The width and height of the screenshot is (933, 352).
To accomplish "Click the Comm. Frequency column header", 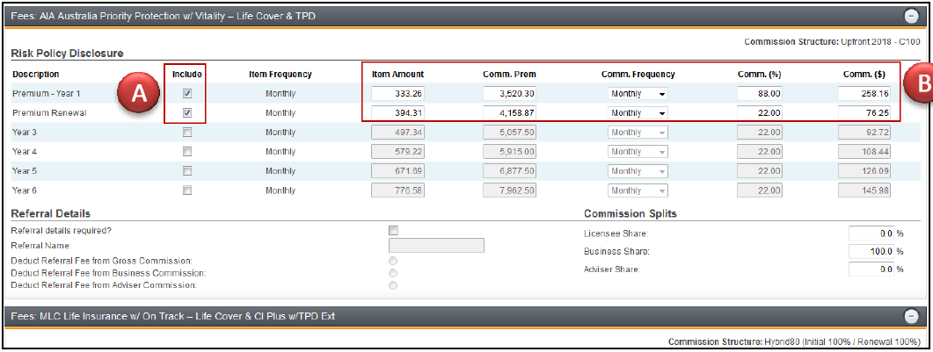I will 638,75.
